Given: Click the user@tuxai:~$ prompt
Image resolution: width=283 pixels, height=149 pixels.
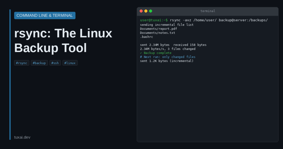Looking at the screenshot, I should pos(154,20).
